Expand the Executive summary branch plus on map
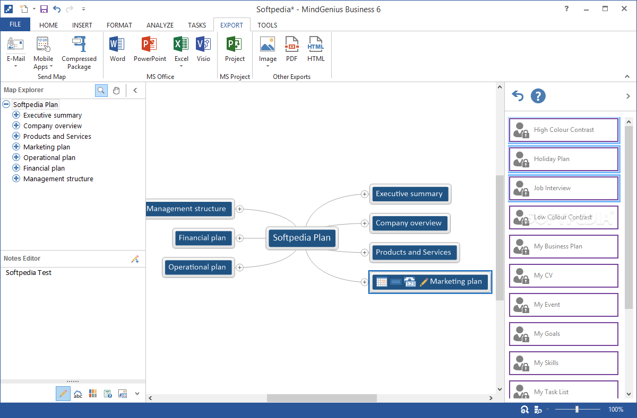The image size is (637, 418). point(364,194)
